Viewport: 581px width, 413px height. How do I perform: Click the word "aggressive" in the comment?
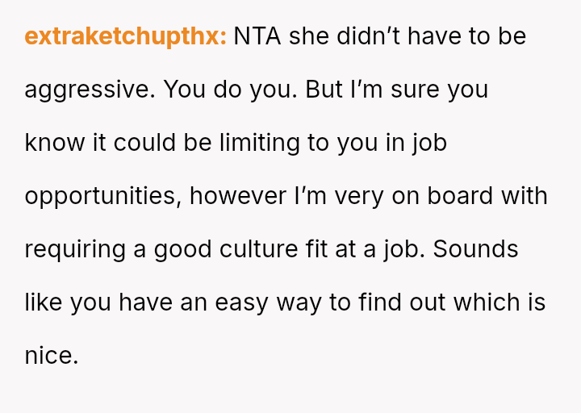point(86,90)
